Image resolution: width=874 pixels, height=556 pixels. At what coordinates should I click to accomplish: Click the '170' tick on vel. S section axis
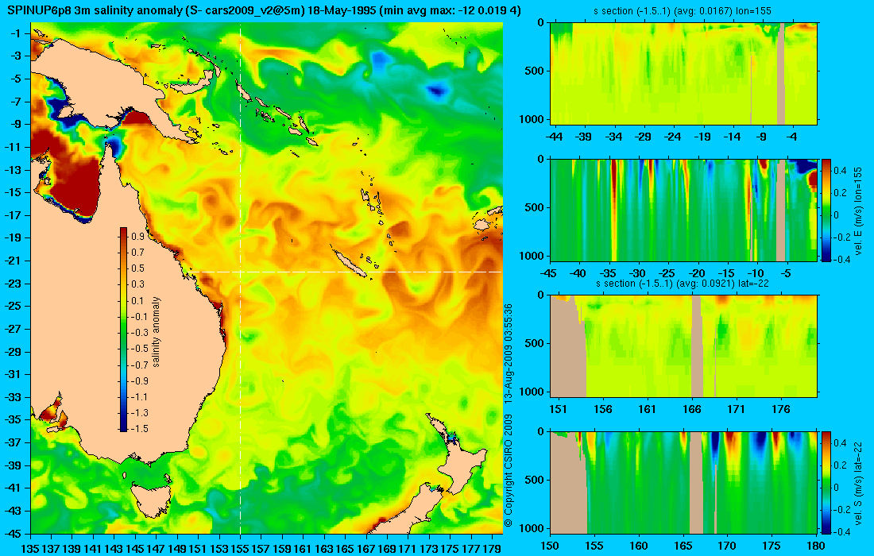pos(727,546)
